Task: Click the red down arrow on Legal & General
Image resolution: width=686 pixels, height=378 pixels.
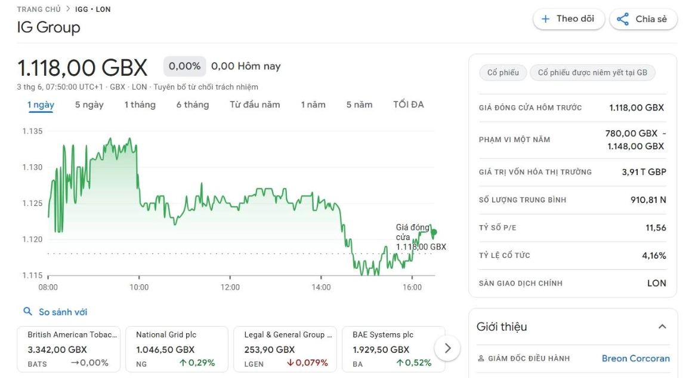Action: click(x=290, y=362)
